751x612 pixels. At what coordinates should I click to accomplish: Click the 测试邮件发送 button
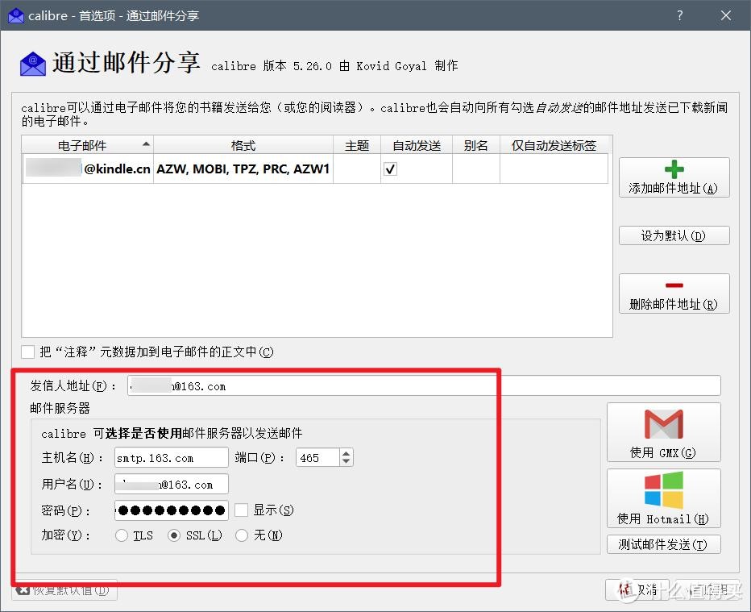pos(663,544)
